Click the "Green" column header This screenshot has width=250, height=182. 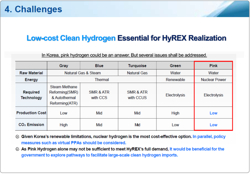[175, 66]
